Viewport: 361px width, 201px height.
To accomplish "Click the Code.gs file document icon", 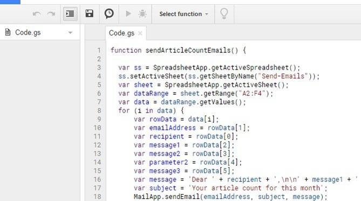I will coord(8,32).
